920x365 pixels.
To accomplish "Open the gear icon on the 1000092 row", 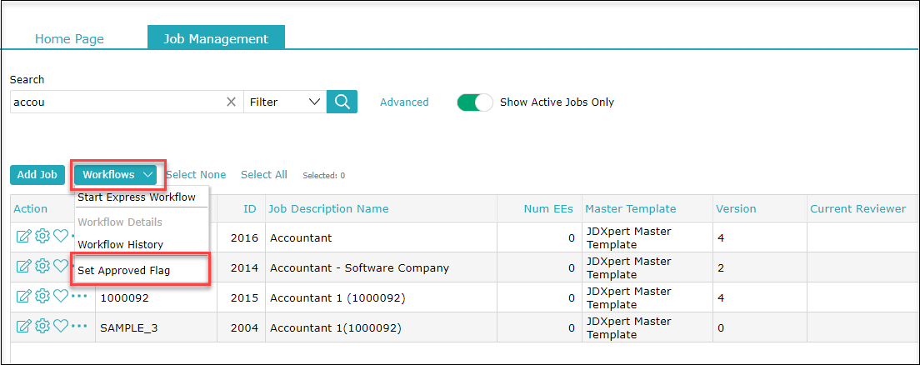I will tap(42, 296).
